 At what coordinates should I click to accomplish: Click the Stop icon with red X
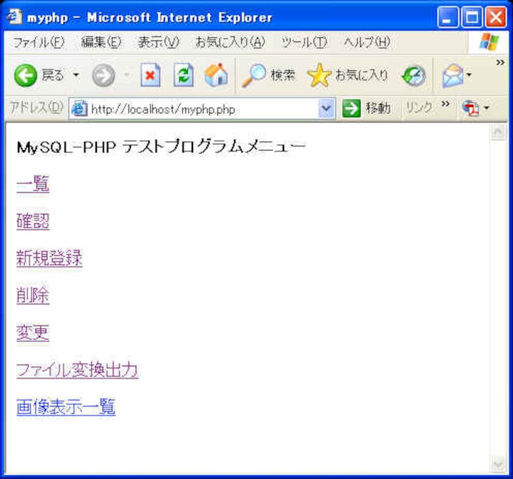click(151, 75)
